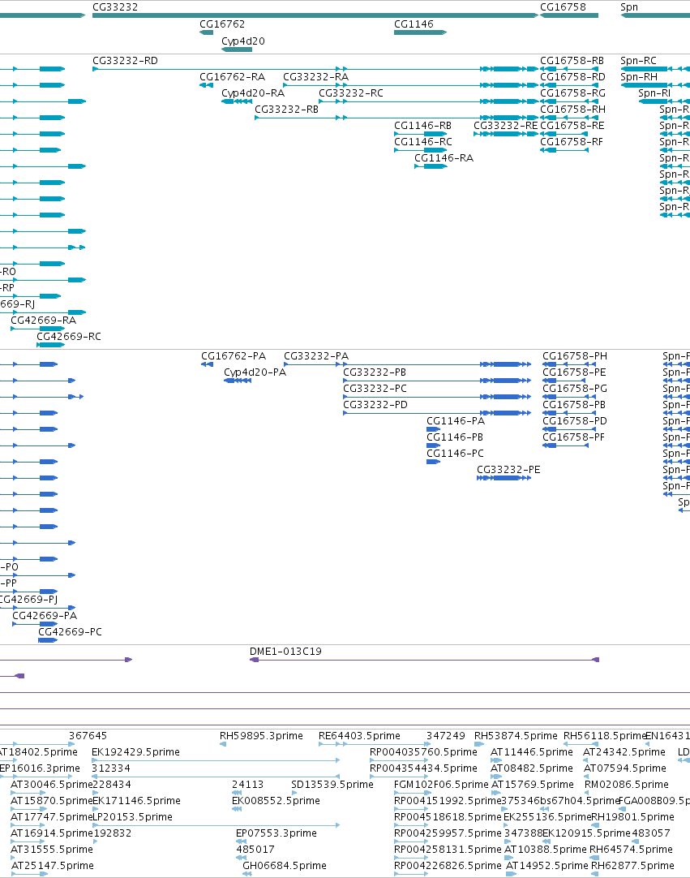The width and height of the screenshot is (690, 878).
Task: Click transcript Spn-RI
Action: (x=664, y=101)
